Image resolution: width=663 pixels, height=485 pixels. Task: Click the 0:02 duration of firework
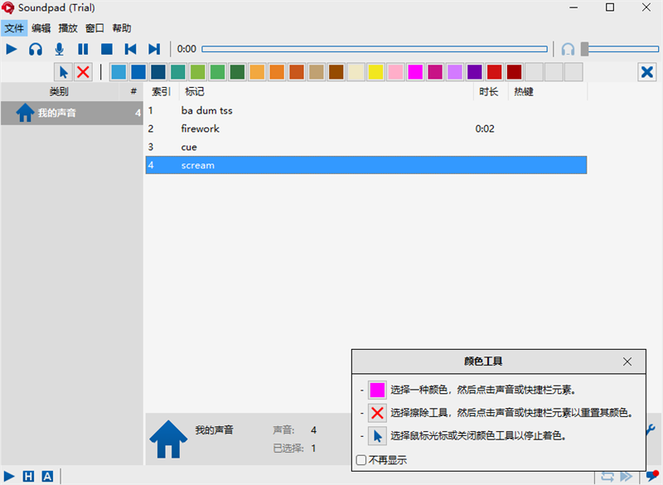click(x=485, y=129)
